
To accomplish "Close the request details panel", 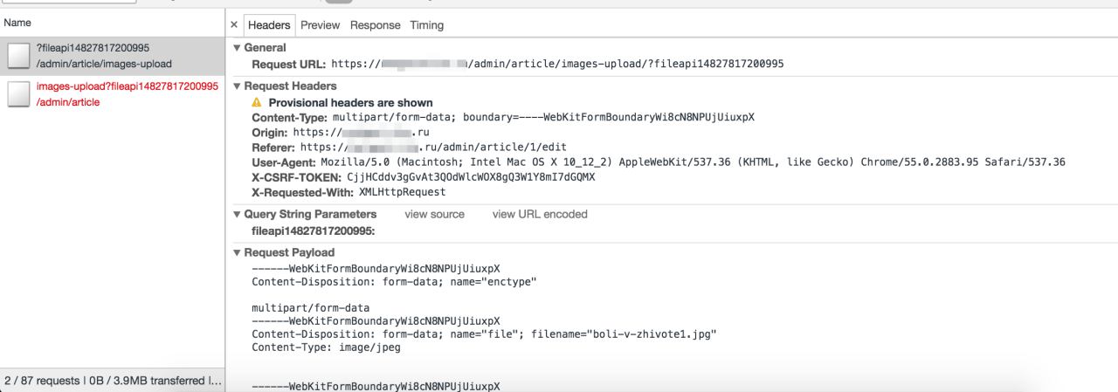I will click(x=234, y=25).
